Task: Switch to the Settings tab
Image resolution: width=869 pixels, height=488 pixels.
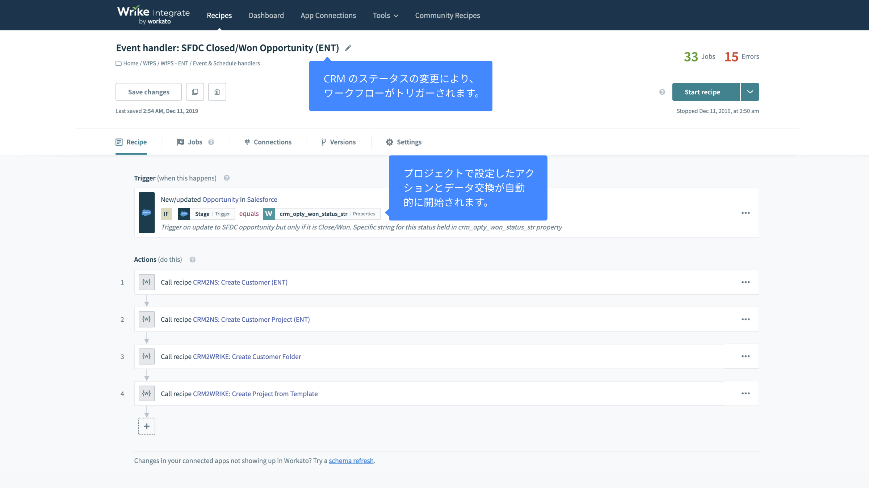Action: coord(404,142)
